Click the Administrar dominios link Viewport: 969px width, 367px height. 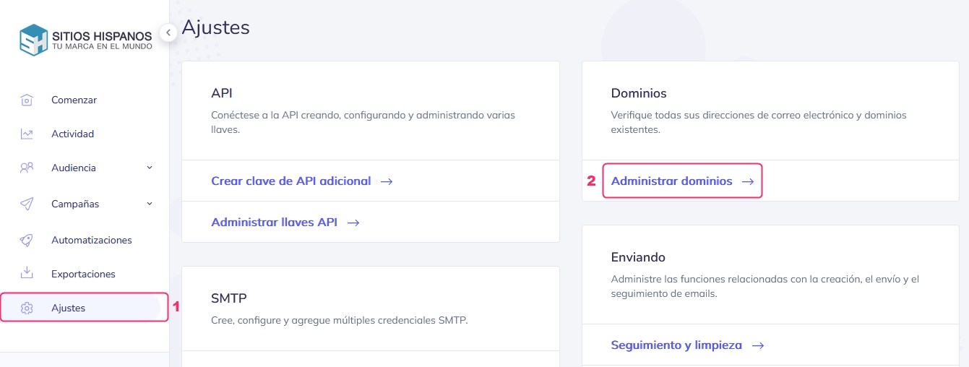(x=671, y=181)
